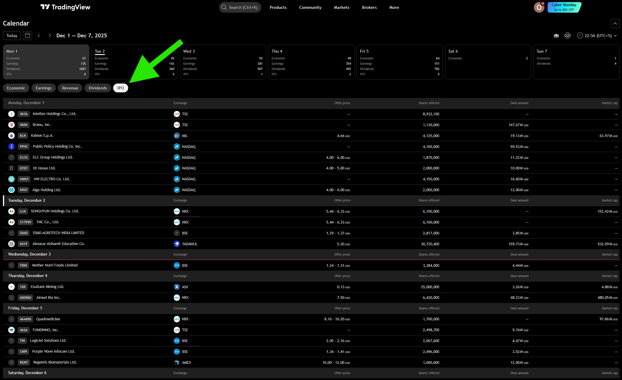Click the clock icon next to timezone
Image resolution: width=622 pixels, height=380 pixels.
coord(580,35)
